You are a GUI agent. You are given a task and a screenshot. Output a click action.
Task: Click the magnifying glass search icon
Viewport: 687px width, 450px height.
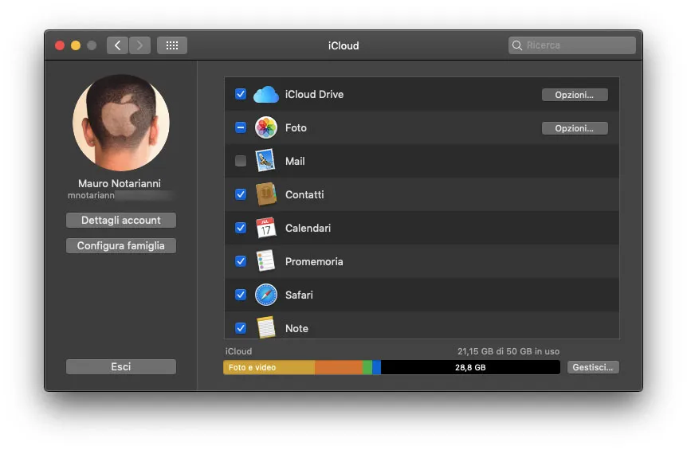point(517,45)
